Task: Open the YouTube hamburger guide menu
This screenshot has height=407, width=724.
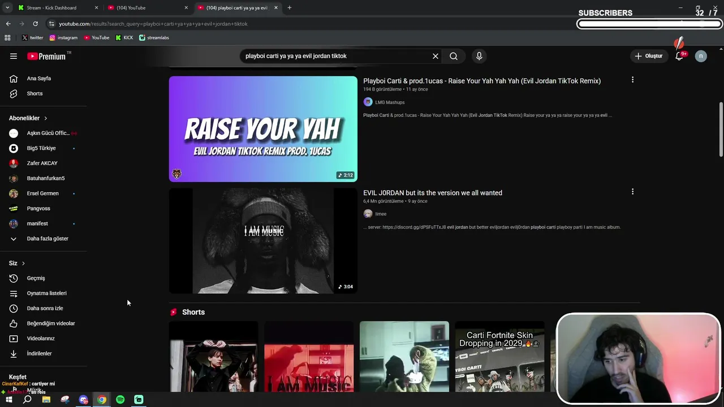Action: (x=14, y=56)
